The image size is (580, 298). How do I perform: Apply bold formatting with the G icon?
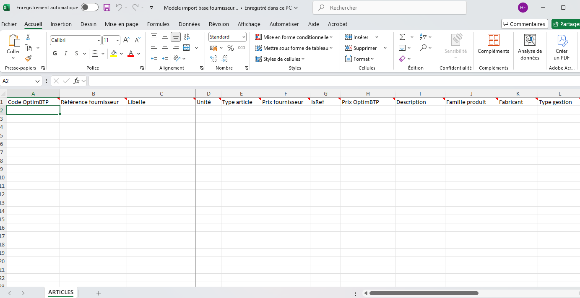tap(55, 53)
